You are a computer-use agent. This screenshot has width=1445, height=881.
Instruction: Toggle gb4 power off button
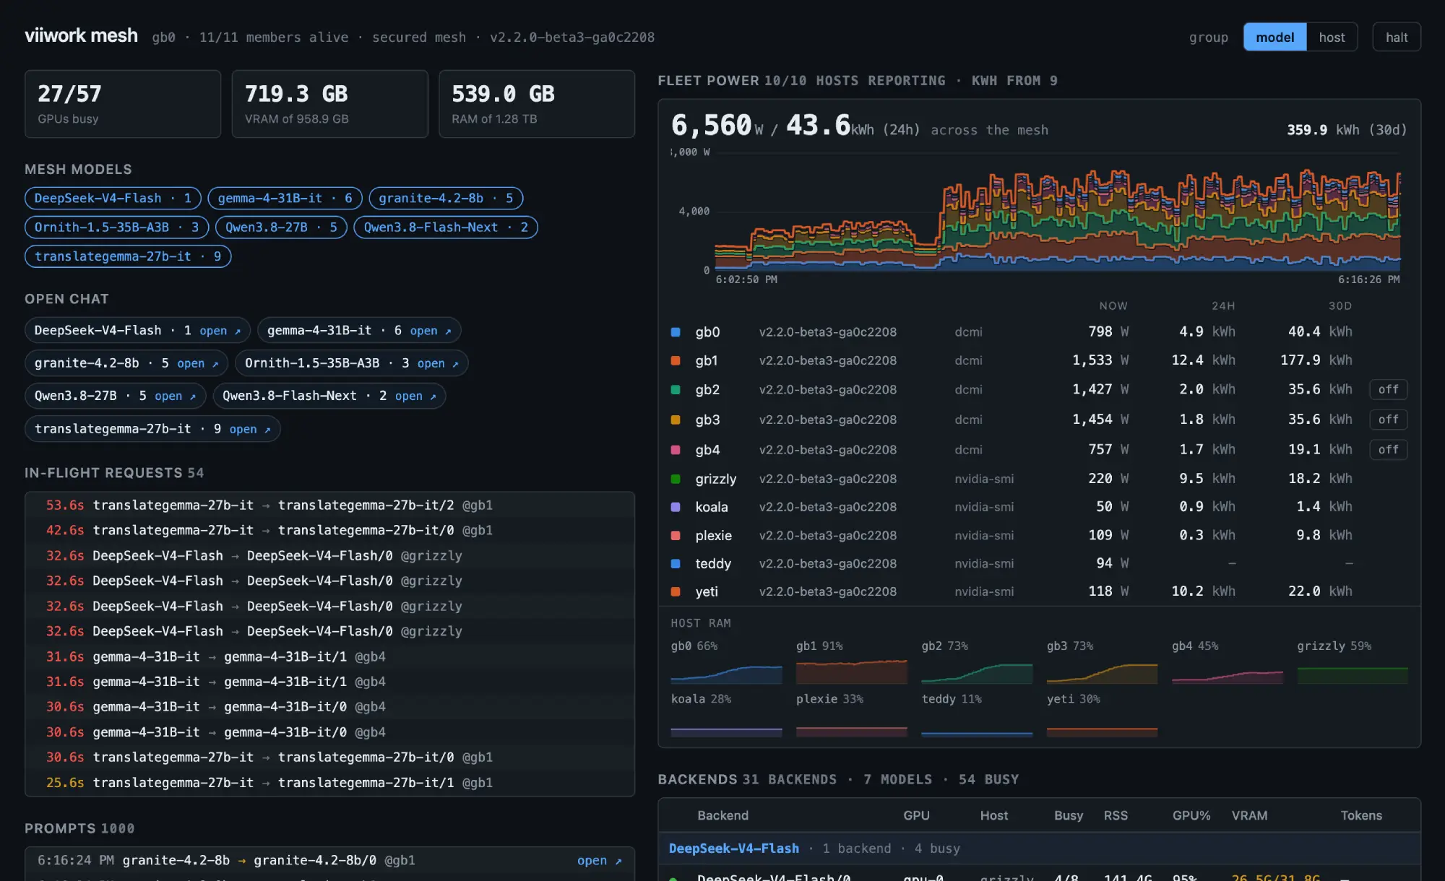pos(1388,450)
